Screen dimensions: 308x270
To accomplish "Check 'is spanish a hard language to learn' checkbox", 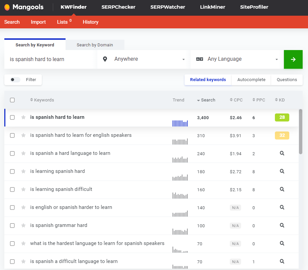I will 12,153.
